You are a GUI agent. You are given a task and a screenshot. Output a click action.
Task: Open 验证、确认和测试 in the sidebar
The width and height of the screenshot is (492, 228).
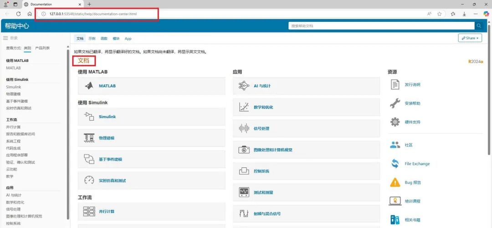pos(20,162)
